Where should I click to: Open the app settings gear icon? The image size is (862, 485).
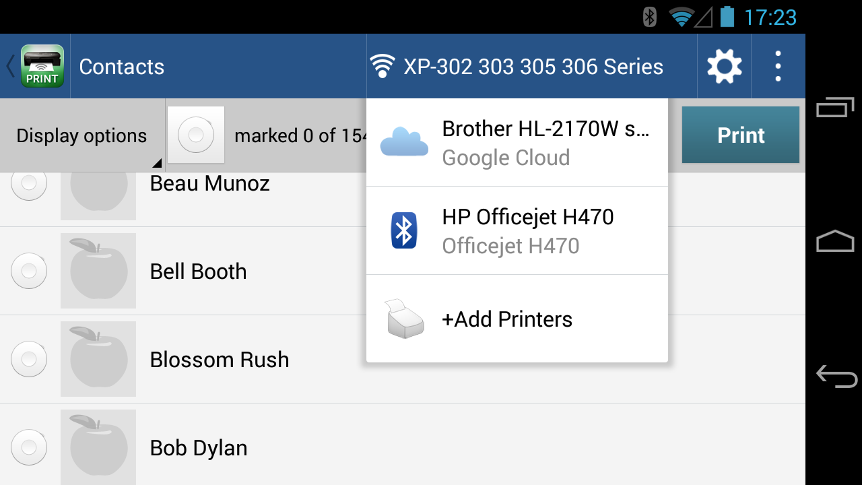click(723, 66)
